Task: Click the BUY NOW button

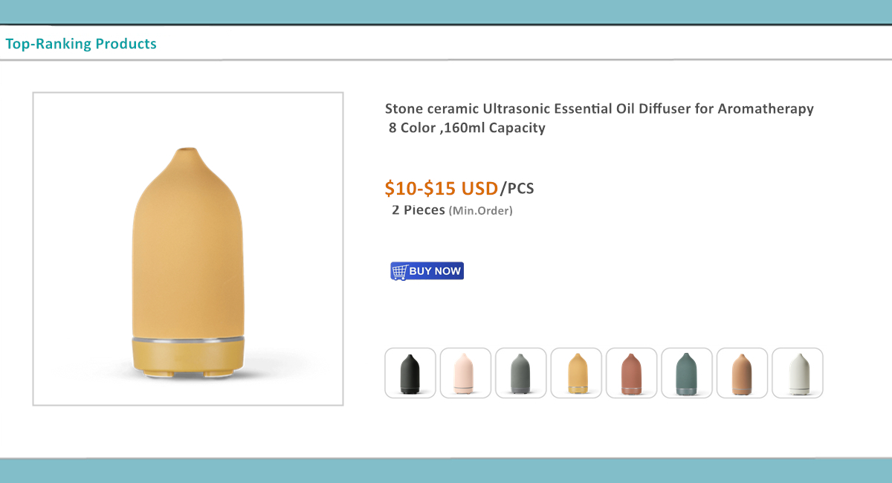Action: (427, 271)
